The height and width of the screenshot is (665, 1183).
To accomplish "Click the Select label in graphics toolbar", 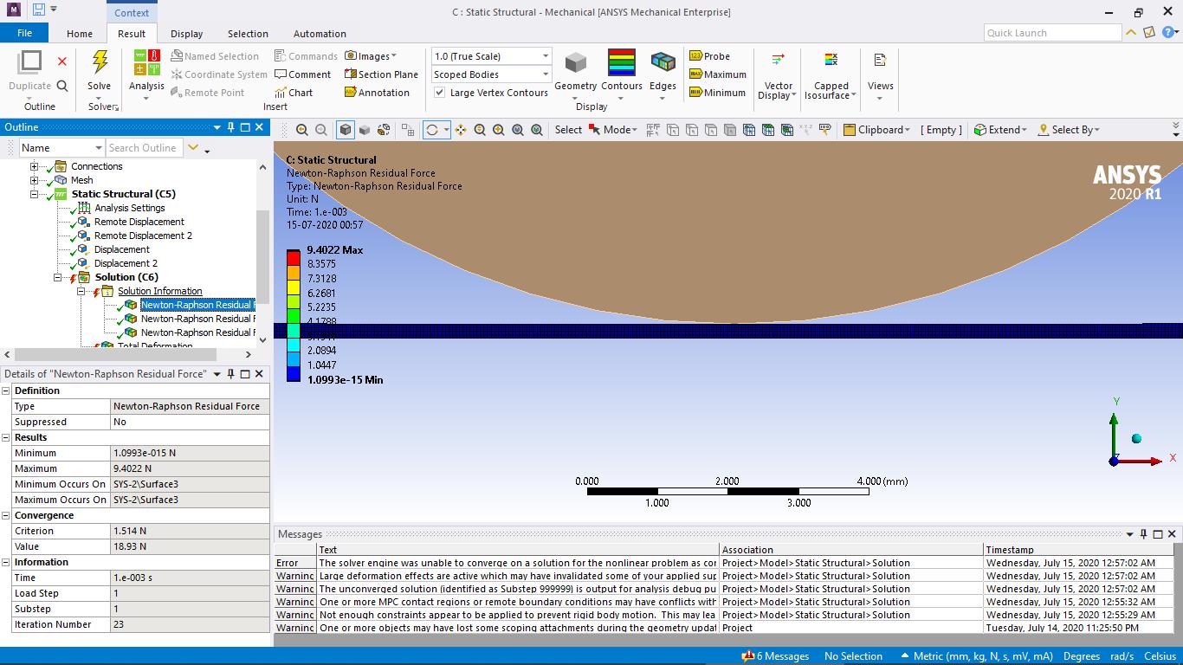I will [568, 130].
